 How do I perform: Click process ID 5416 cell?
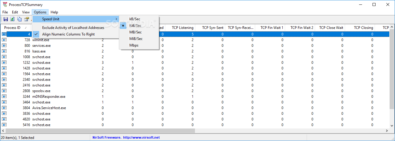point(26,125)
